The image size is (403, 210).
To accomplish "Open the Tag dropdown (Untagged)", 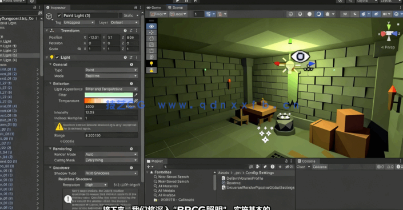I will (x=79, y=23).
